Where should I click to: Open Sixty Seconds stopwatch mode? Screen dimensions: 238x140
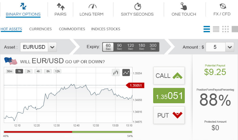(x=137, y=9)
